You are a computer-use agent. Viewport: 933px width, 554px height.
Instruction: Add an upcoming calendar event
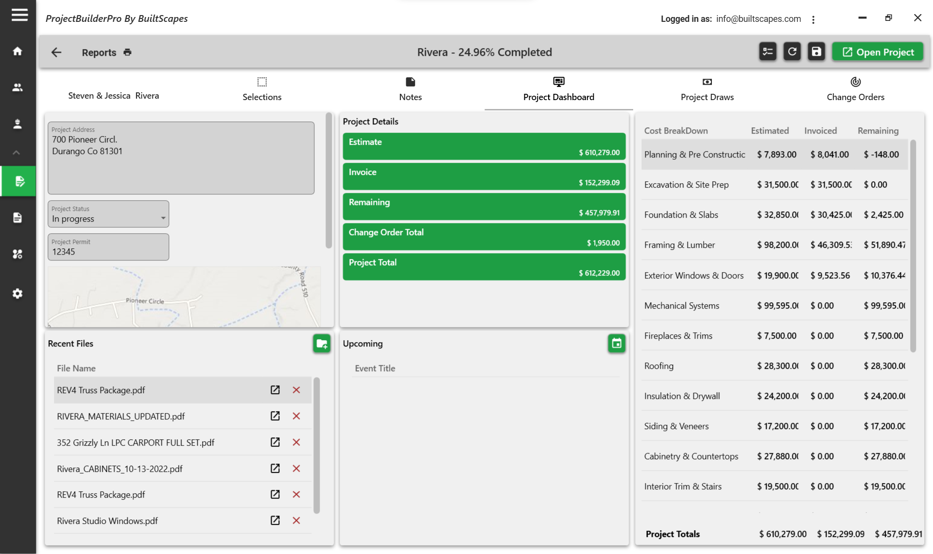tap(616, 344)
